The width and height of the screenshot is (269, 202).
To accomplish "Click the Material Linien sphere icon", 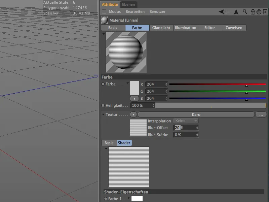I will click(x=105, y=20).
